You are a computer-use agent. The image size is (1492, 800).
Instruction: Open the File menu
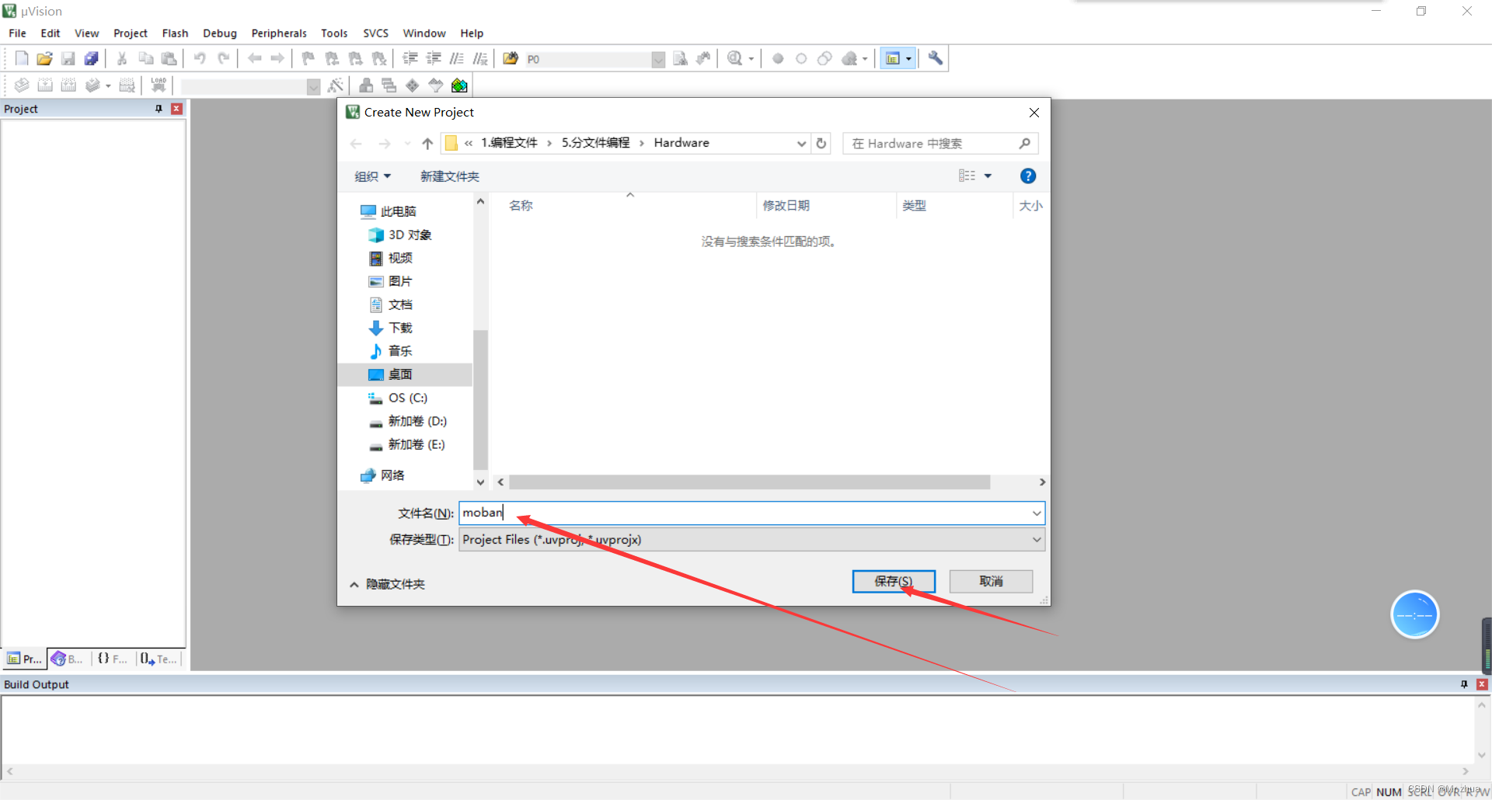pos(17,33)
